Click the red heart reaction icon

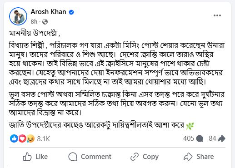point(22,138)
